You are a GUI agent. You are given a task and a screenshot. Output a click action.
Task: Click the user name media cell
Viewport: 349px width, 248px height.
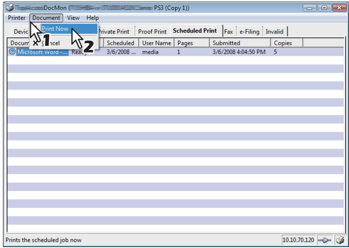(150, 52)
